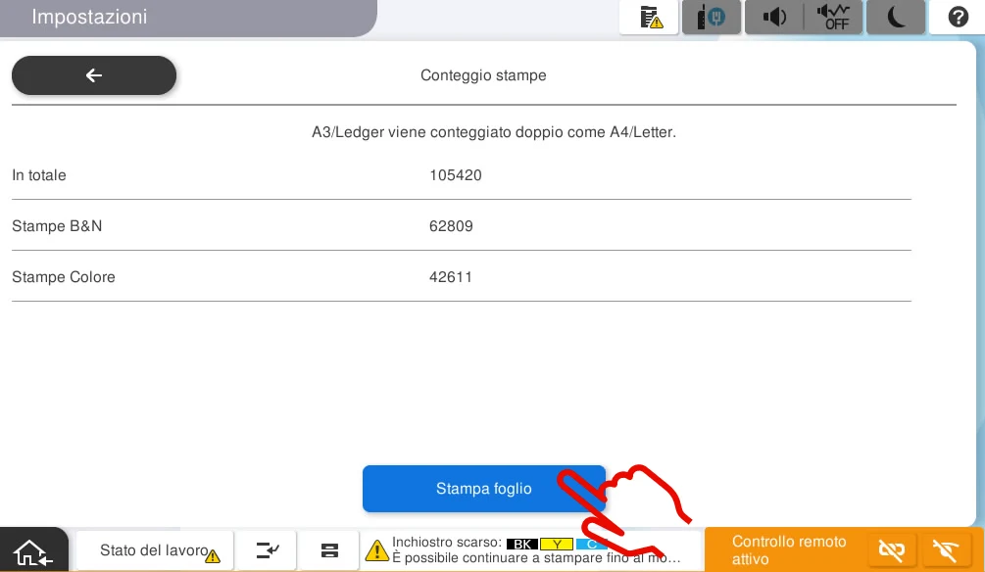Open help with the question mark icon
The width and height of the screenshot is (985, 572).
point(958,17)
